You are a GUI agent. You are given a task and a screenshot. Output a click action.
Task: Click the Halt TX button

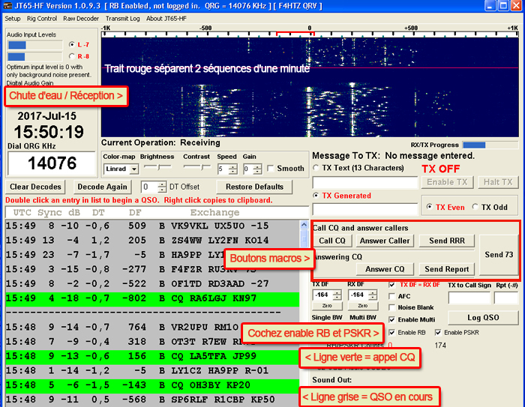498,182
